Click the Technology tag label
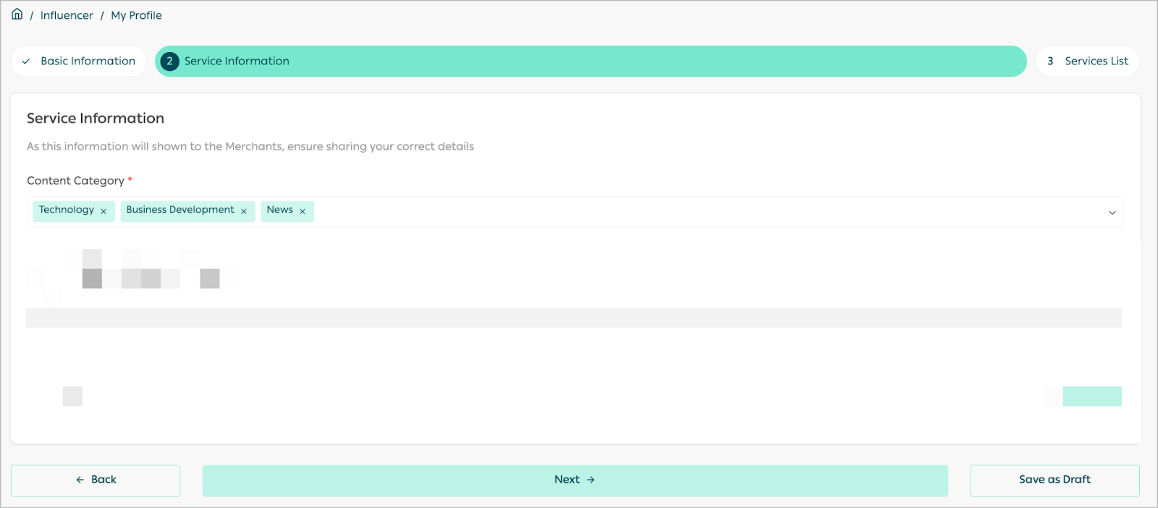This screenshot has height=508, width=1158. (67, 210)
